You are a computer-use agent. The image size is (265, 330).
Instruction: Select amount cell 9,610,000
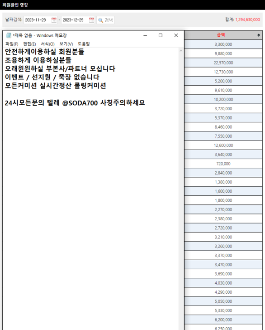click(223, 90)
